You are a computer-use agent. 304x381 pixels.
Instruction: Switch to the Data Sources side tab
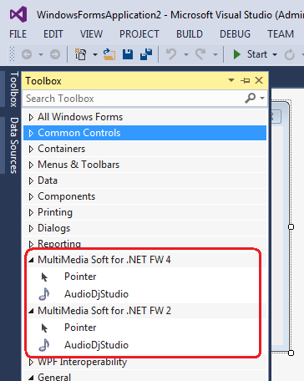click(x=14, y=145)
